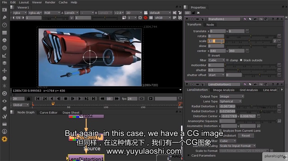Open the Particles nodes icon

pyautogui.click(x=4, y=86)
